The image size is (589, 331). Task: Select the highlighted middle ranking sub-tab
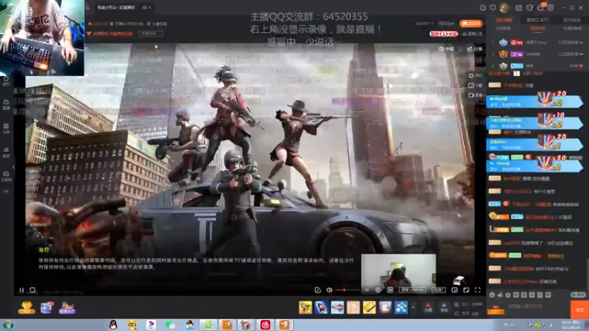(537, 29)
